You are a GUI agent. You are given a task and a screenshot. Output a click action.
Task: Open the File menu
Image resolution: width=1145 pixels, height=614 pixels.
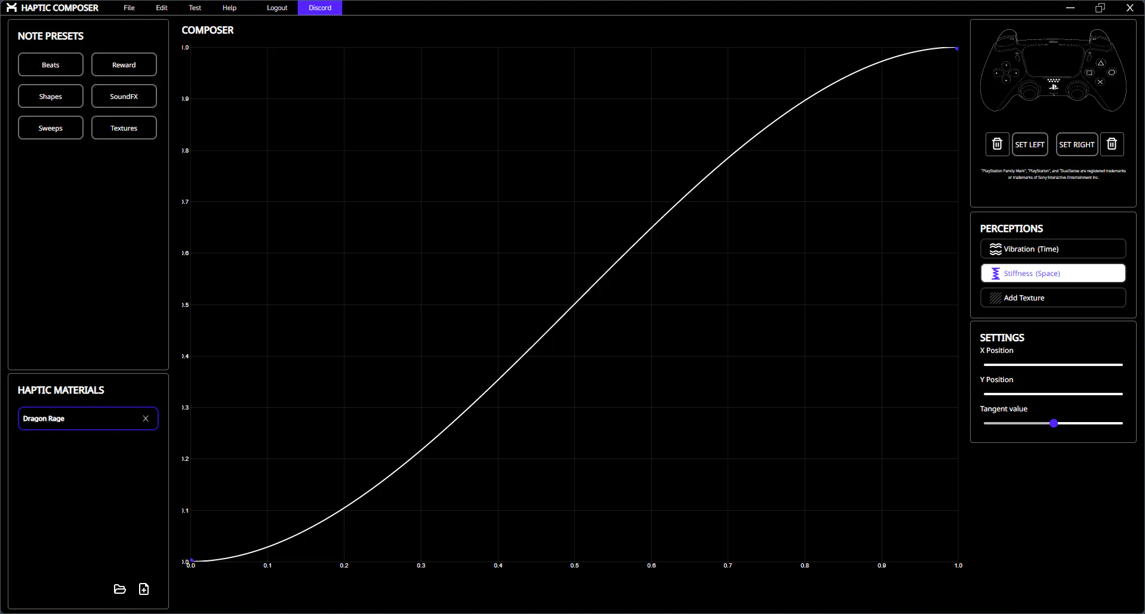(x=129, y=8)
